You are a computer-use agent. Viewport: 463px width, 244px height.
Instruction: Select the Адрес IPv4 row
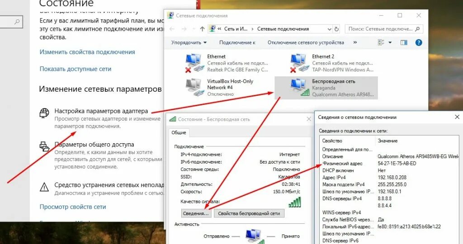[x=389, y=178]
